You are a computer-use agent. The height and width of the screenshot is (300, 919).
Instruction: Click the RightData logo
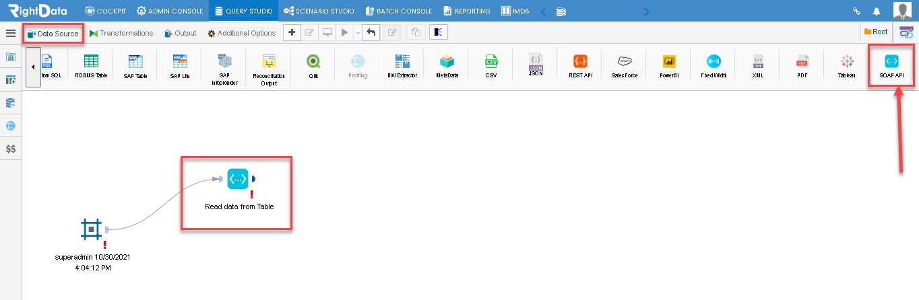pyautogui.click(x=38, y=11)
